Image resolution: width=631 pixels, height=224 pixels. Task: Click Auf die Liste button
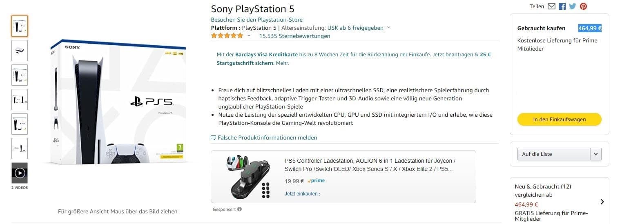(554, 154)
